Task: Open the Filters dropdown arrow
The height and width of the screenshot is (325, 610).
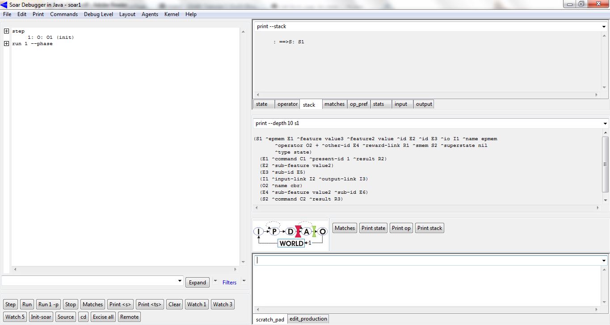Action: (x=244, y=281)
